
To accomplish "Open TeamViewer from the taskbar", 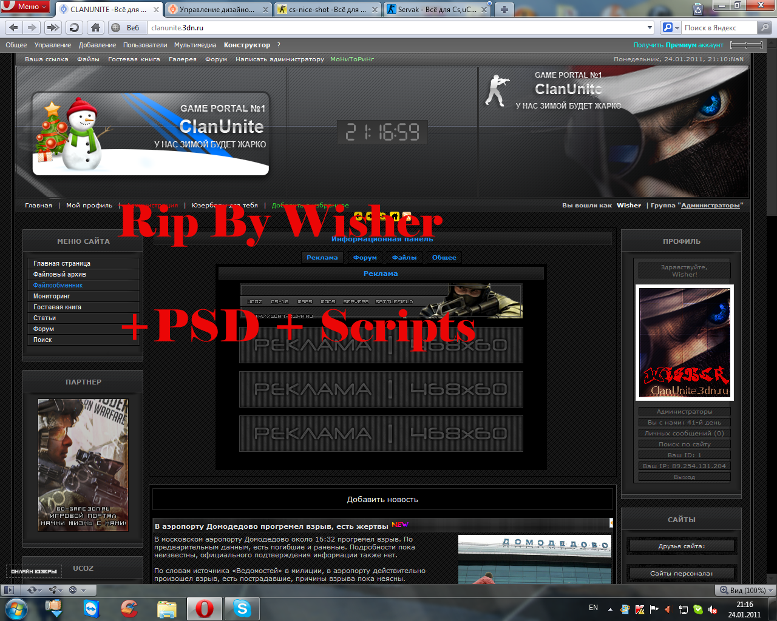I will coord(92,608).
